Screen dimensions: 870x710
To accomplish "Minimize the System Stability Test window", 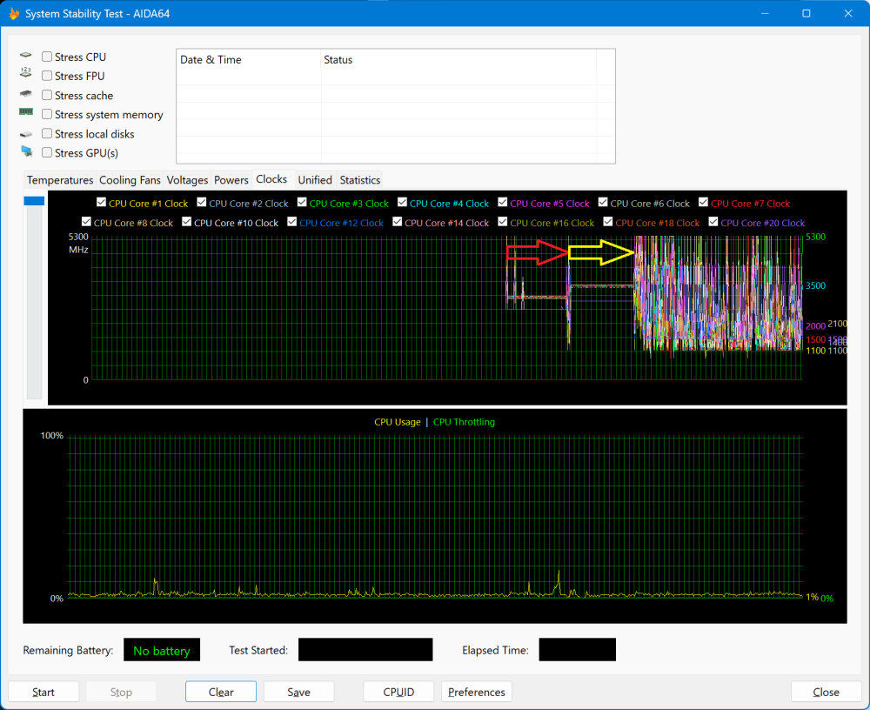I will click(x=765, y=13).
